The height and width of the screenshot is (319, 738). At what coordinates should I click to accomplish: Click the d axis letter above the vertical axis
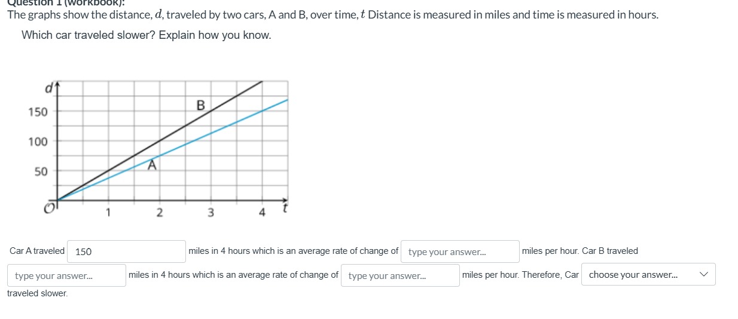coord(48,88)
